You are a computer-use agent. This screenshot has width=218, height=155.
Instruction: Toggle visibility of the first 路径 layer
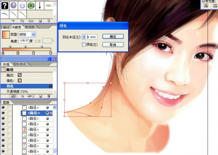(3, 107)
